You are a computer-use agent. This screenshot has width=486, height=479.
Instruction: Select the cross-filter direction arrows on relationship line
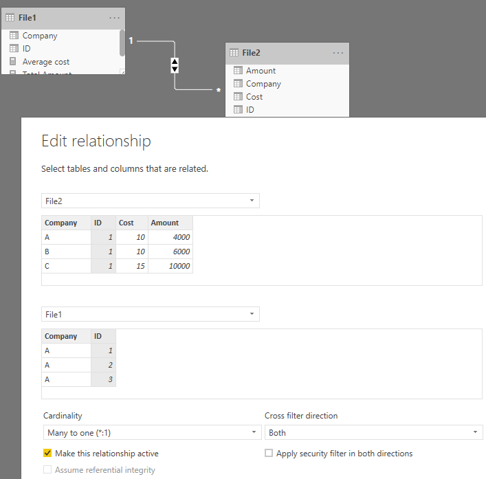tap(175, 65)
